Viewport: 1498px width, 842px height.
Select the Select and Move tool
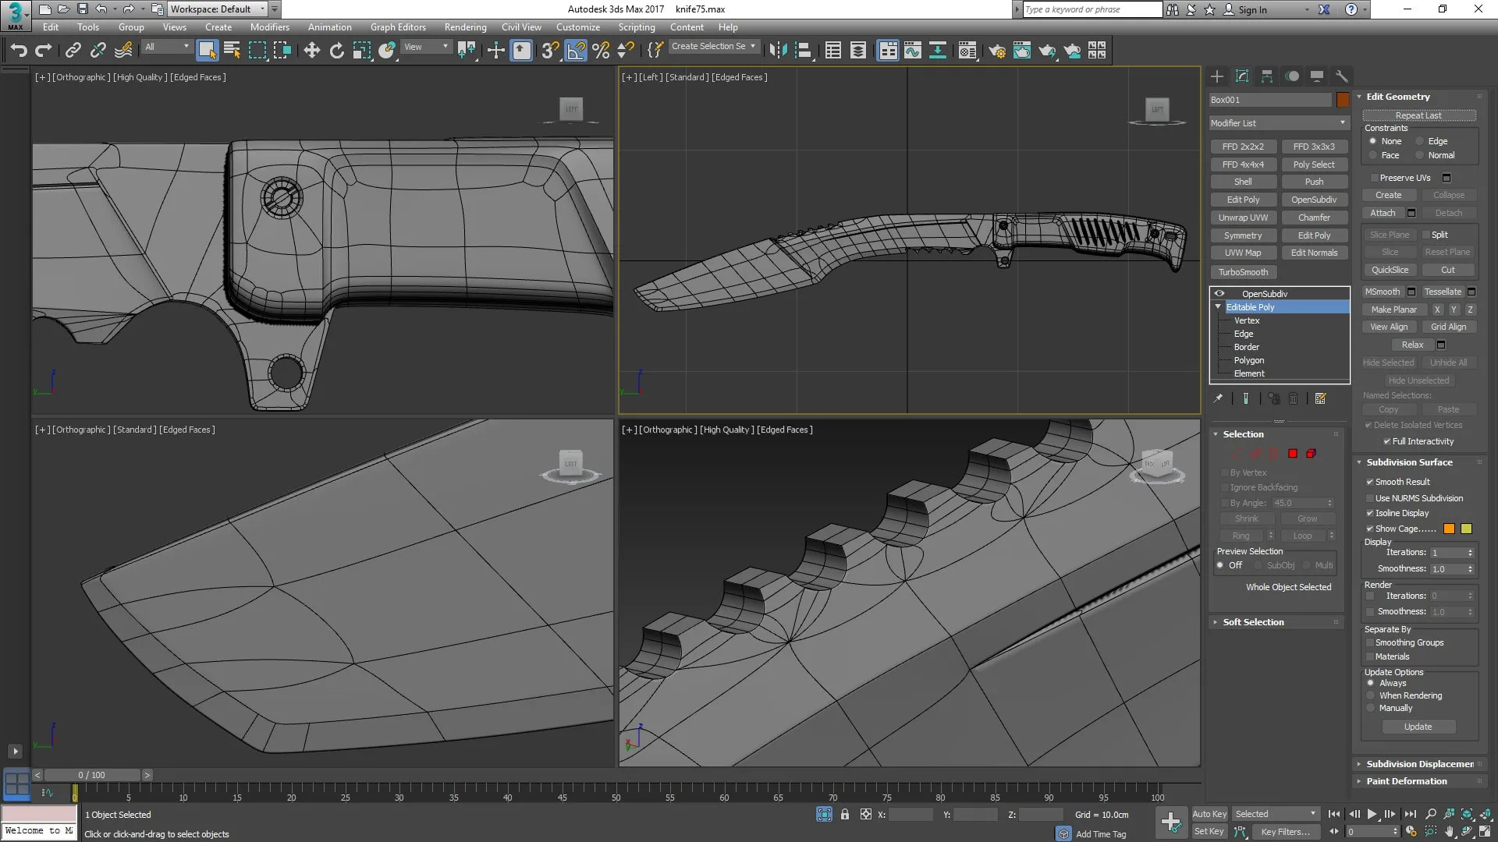pyautogui.click(x=312, y=50)
